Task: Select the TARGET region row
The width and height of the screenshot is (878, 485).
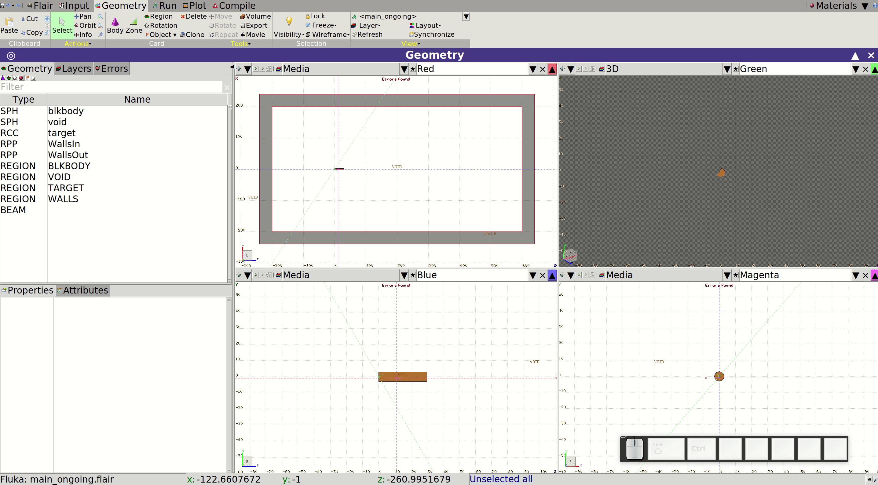Action: click(114, 188)
